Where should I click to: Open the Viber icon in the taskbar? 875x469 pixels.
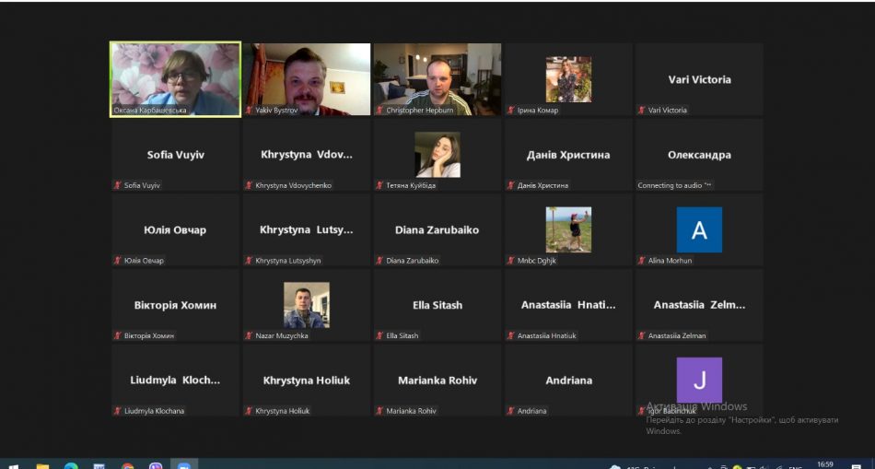click(x=156, y=467)
